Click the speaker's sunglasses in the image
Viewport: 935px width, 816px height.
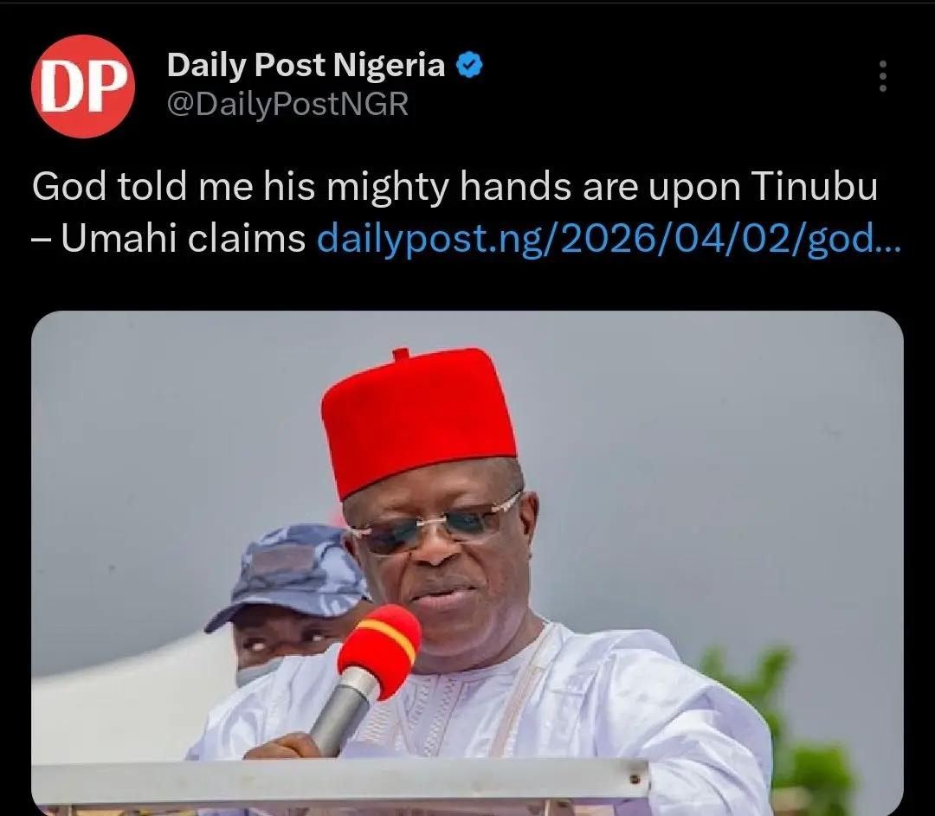[435, 524]
